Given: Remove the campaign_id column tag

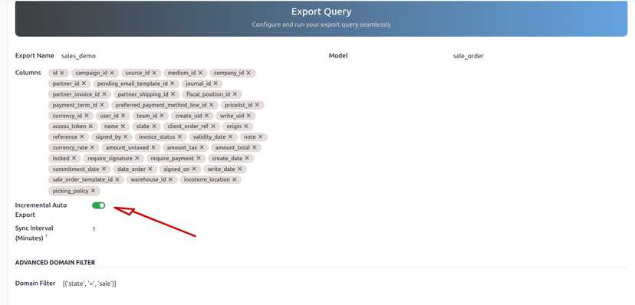Looking at the screenshot, I should click(x=112, y=73).
